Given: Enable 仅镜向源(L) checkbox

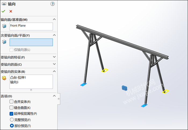Looking at the screenshot, I should coord(11,50).
